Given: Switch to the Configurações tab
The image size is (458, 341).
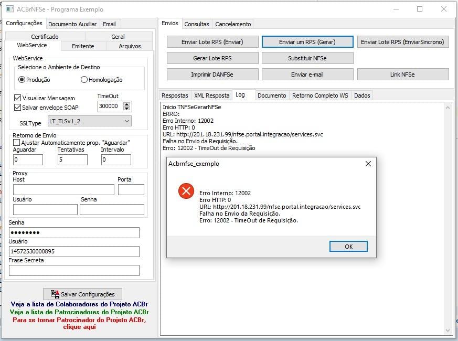Looking at the screenshot, I should click(x=24, y=23).
